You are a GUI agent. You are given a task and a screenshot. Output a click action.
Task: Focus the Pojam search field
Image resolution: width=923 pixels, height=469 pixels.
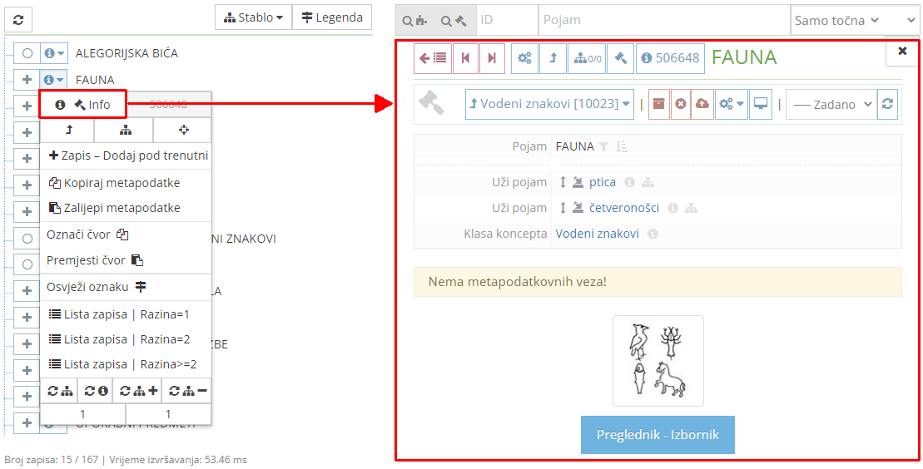(x=664, y=20)
